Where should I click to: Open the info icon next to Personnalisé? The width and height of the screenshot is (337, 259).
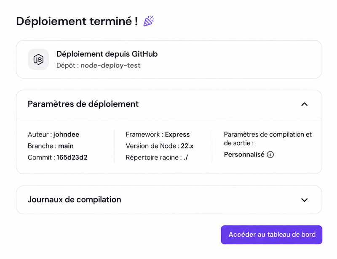point(270,154)
